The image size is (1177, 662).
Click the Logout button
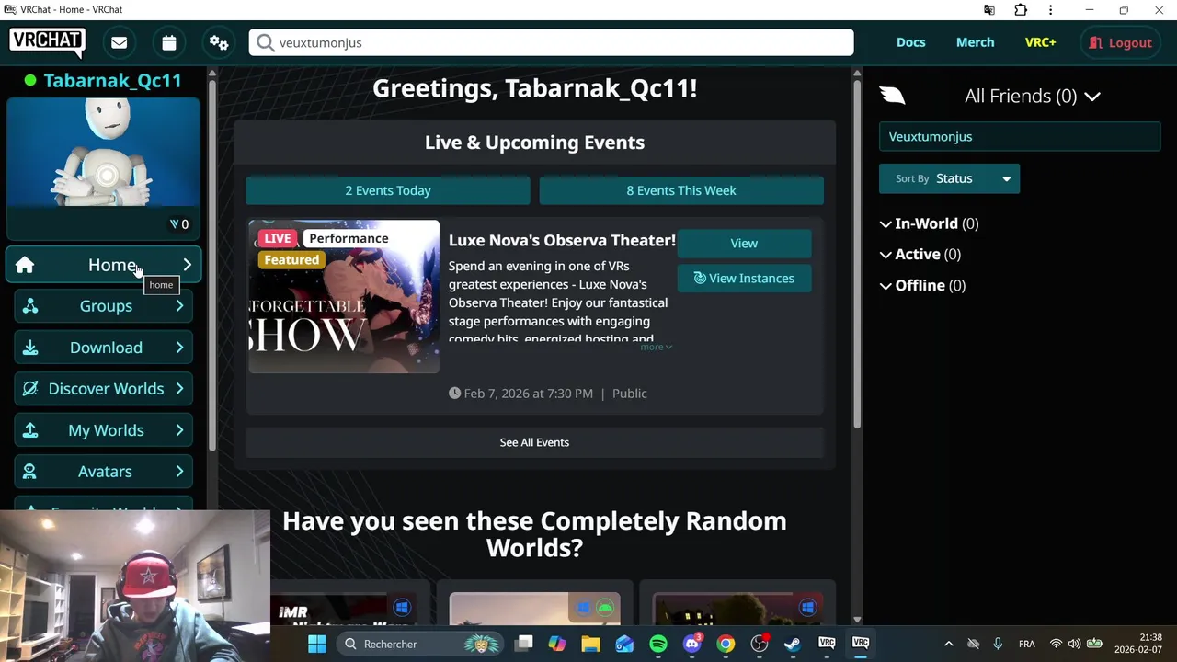(1120, 42)
